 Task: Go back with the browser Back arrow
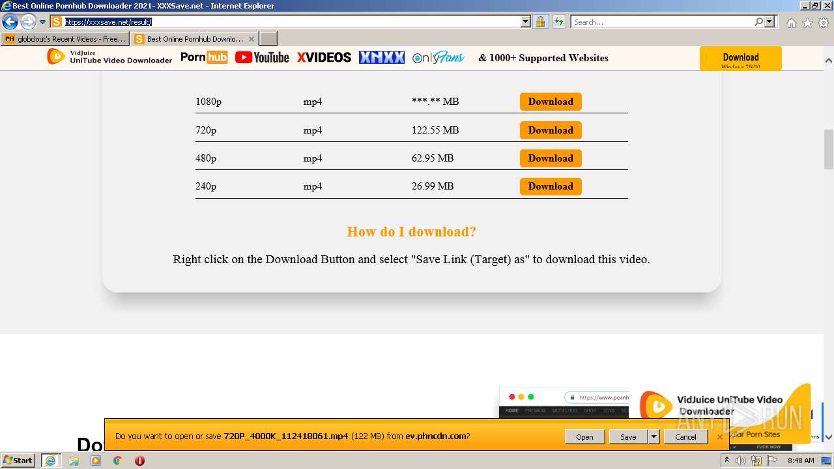click(10, 21)
